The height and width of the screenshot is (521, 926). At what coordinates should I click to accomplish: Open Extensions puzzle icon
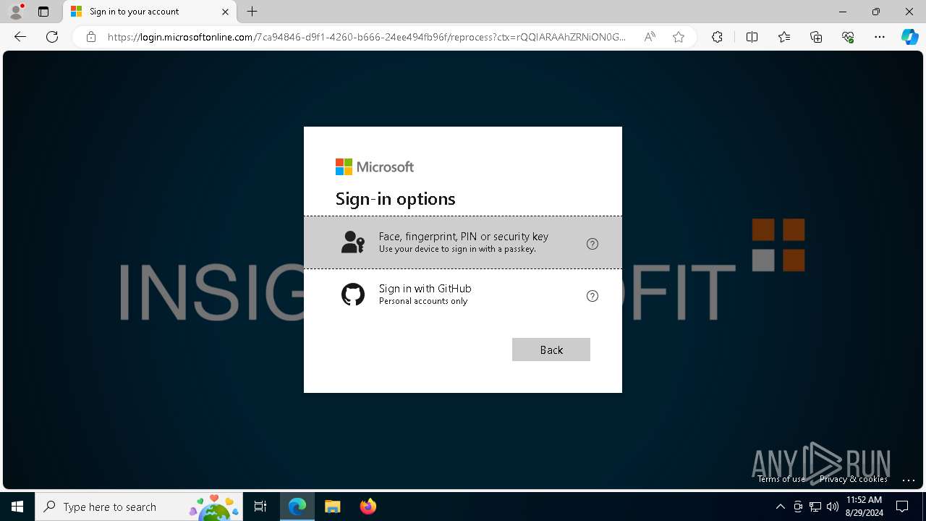tap(717, 37)
